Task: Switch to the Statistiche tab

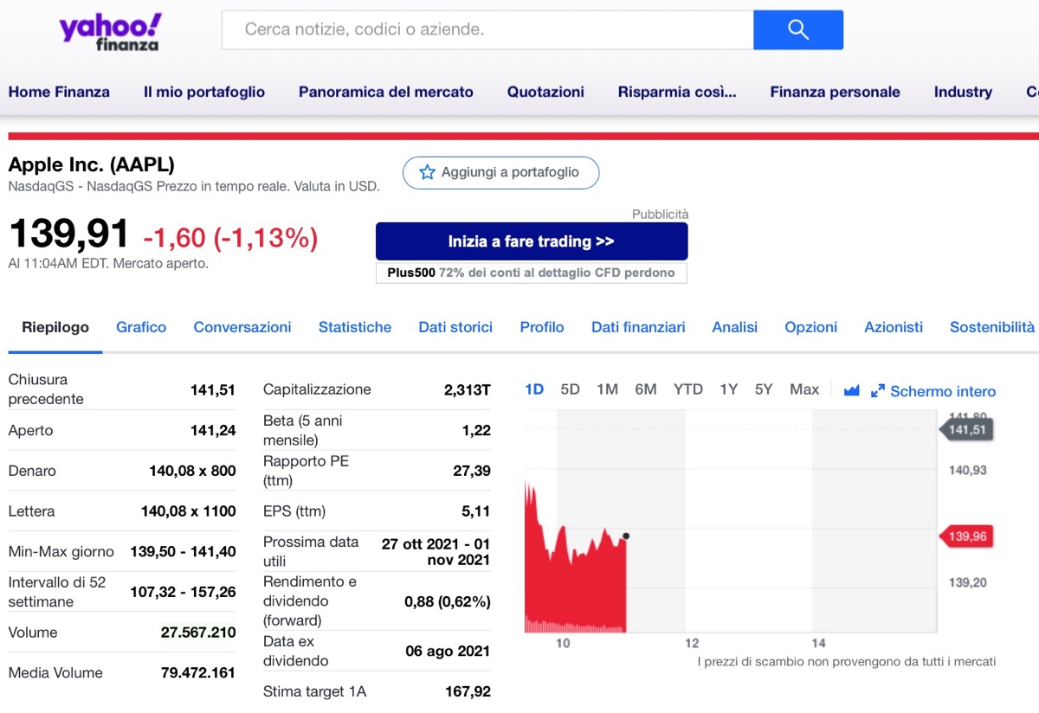Action: tap(355, 327)
